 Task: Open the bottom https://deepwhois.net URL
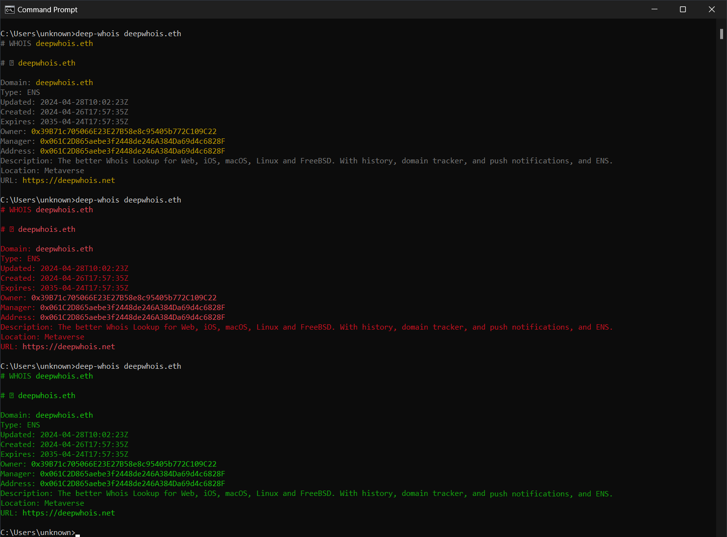click(69, 513)
